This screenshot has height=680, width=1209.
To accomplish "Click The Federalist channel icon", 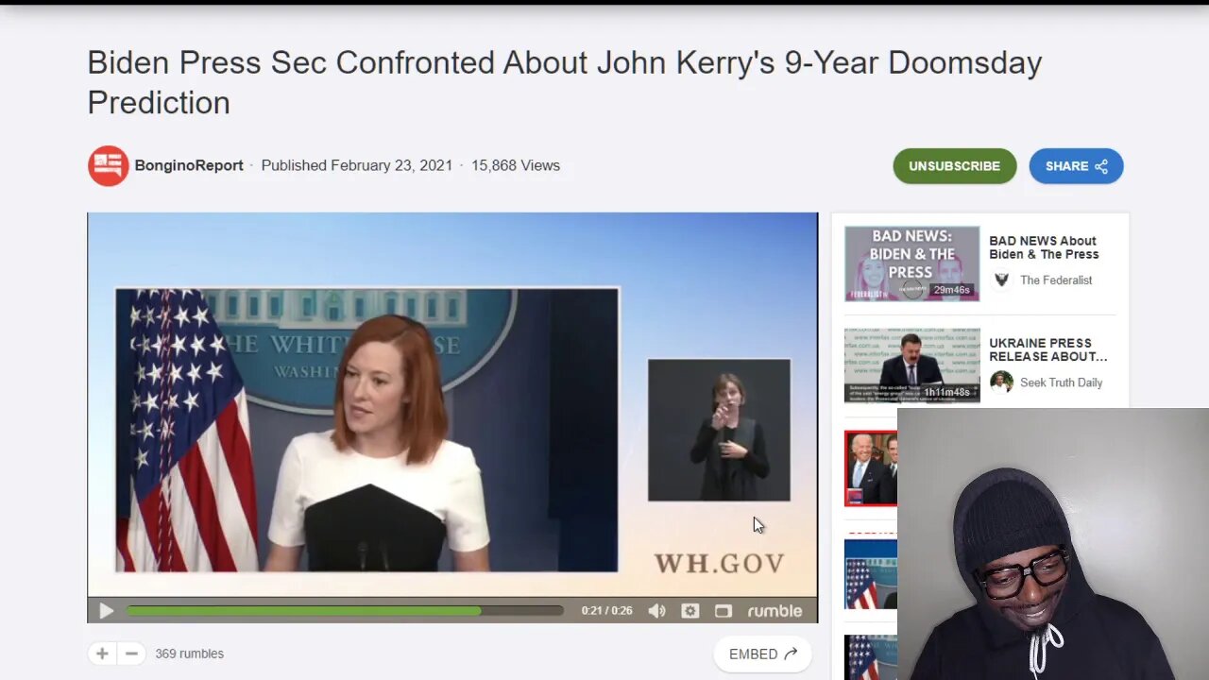I will pyautogui.click(x=1001, y=280).
